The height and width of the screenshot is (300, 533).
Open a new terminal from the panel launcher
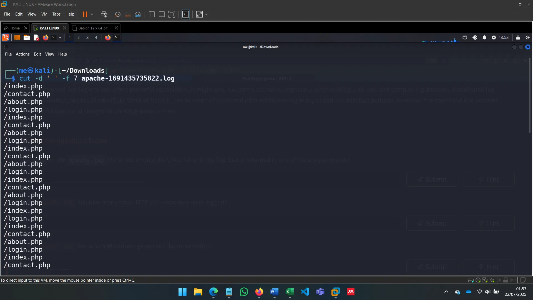click(54, 37)
